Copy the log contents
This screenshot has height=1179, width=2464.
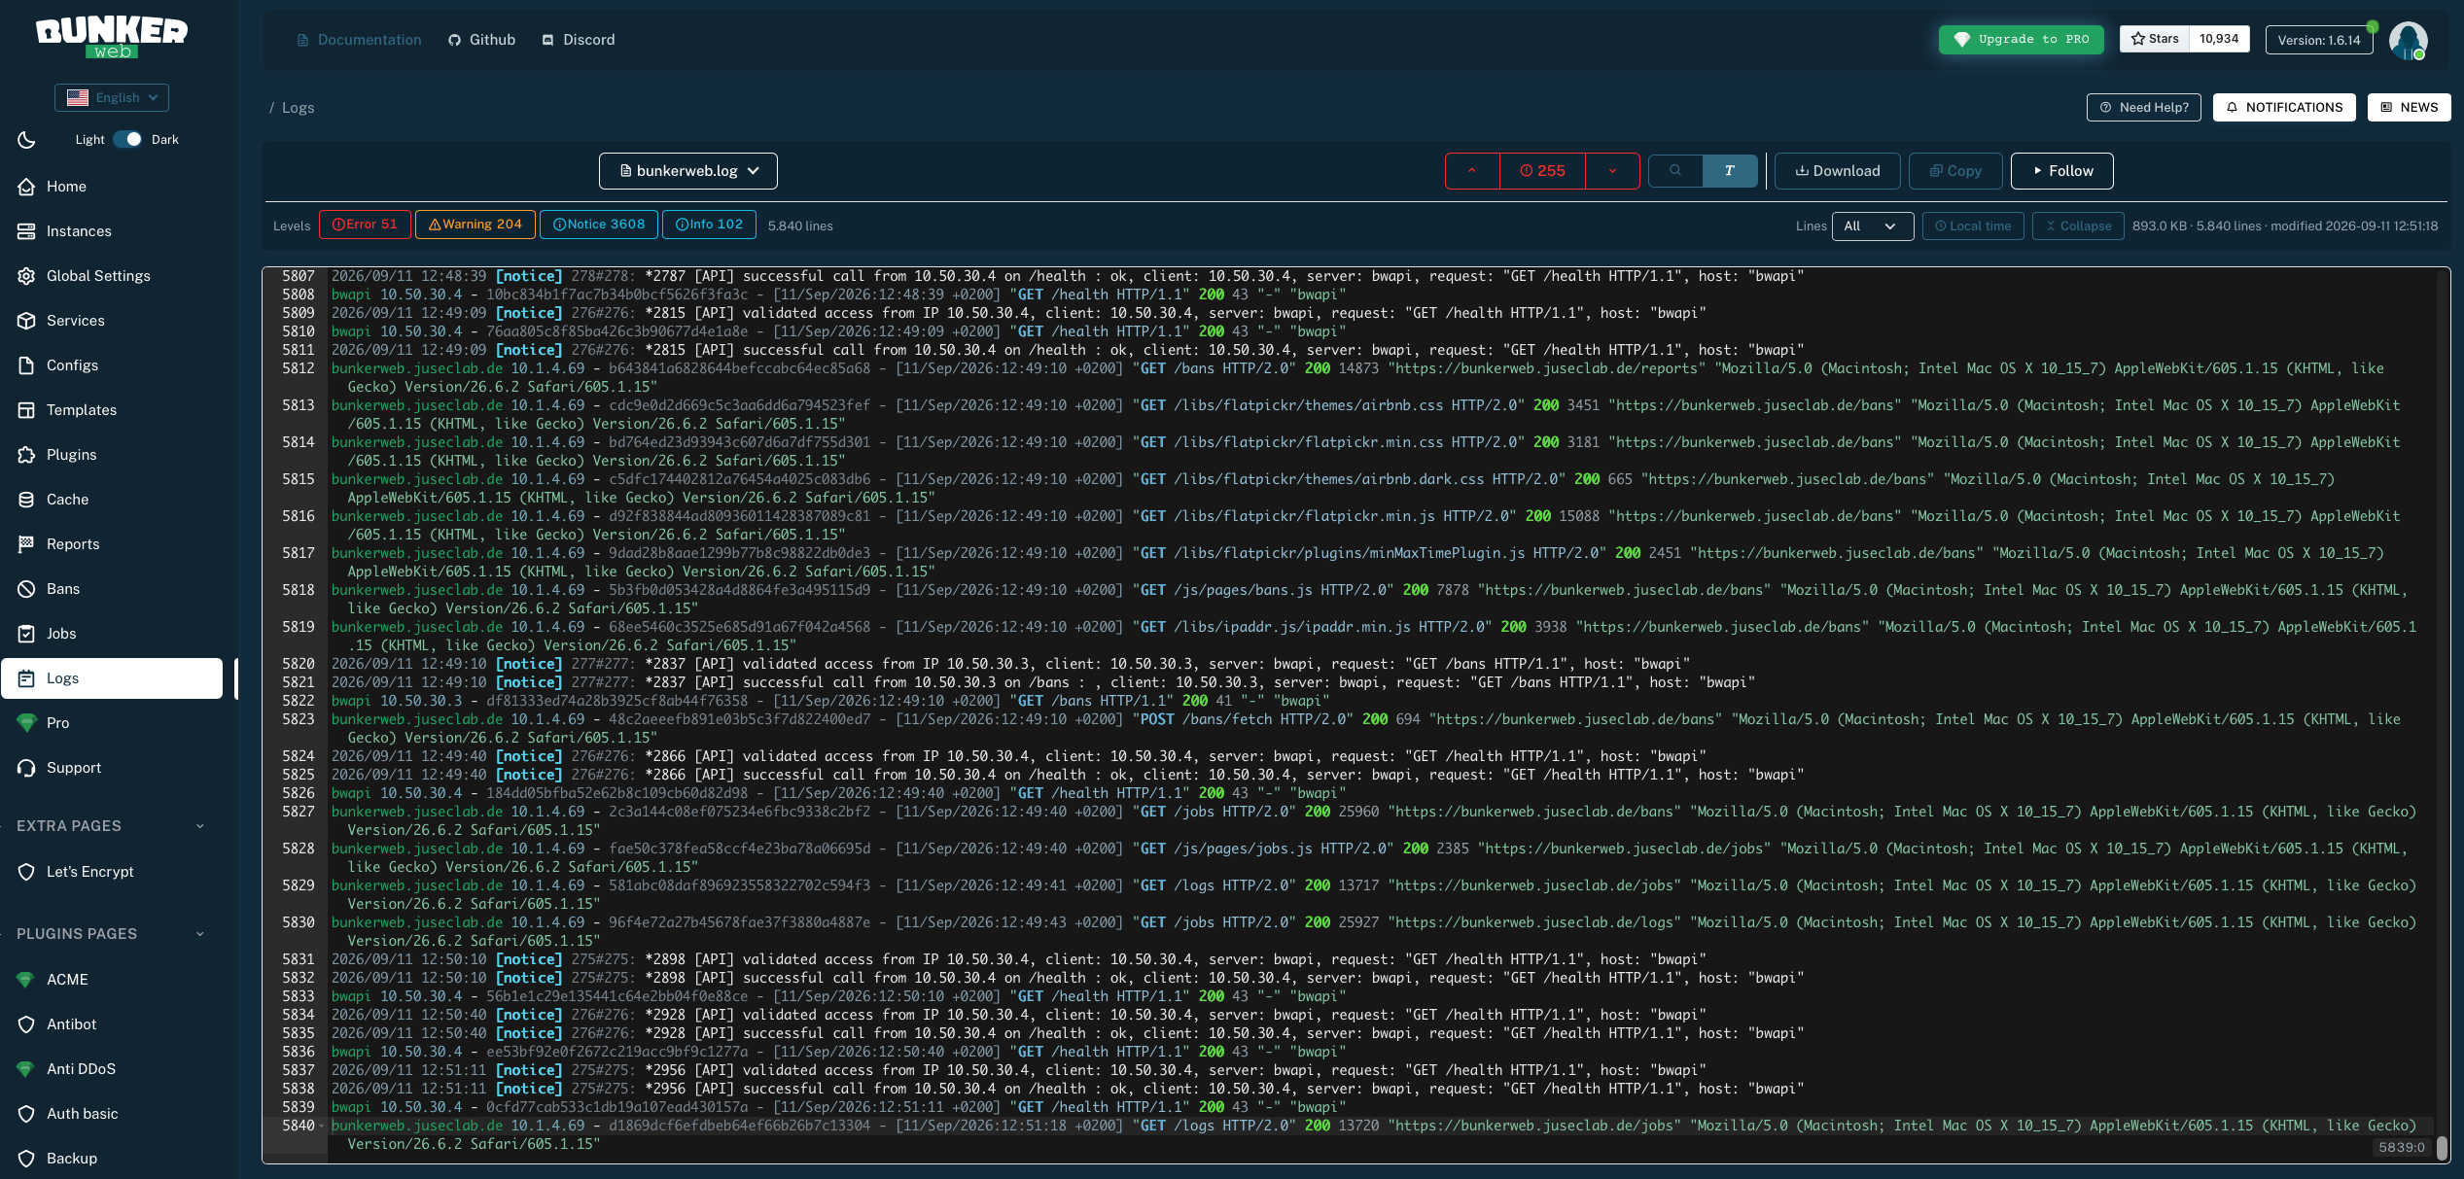point(1955,171)
